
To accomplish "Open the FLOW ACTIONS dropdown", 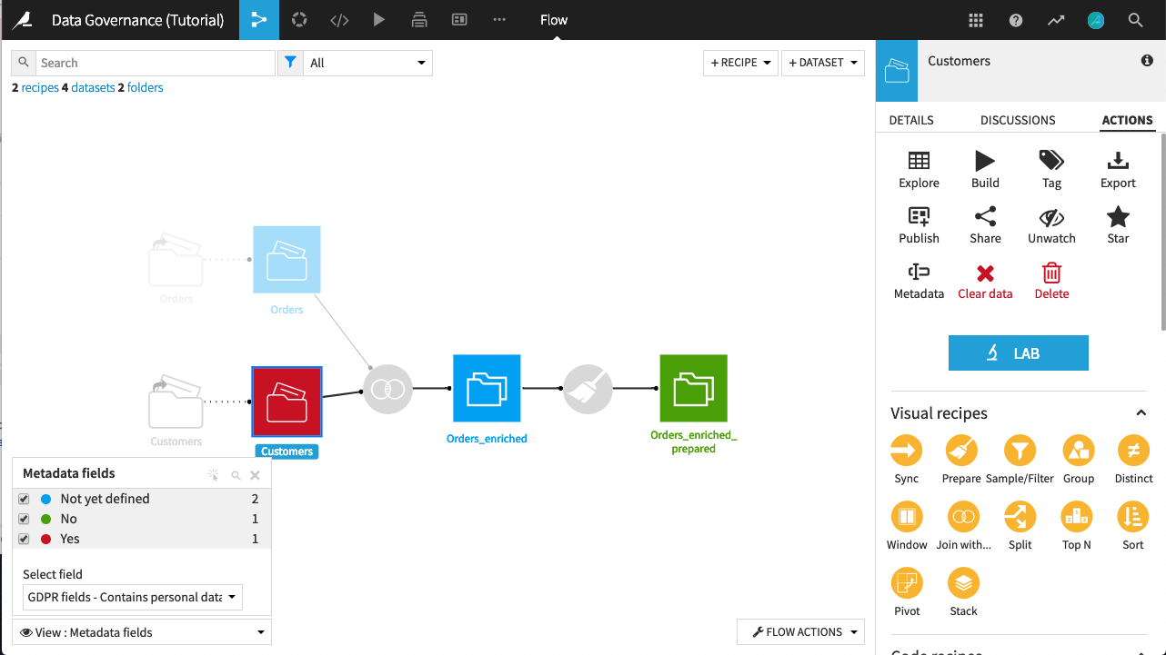I will 800,632.
